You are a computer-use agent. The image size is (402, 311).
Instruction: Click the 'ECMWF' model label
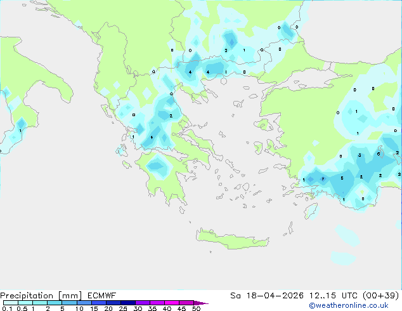(101, 296)
